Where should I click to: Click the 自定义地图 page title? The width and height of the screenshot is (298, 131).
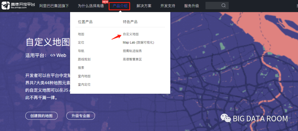coord(48,42)
